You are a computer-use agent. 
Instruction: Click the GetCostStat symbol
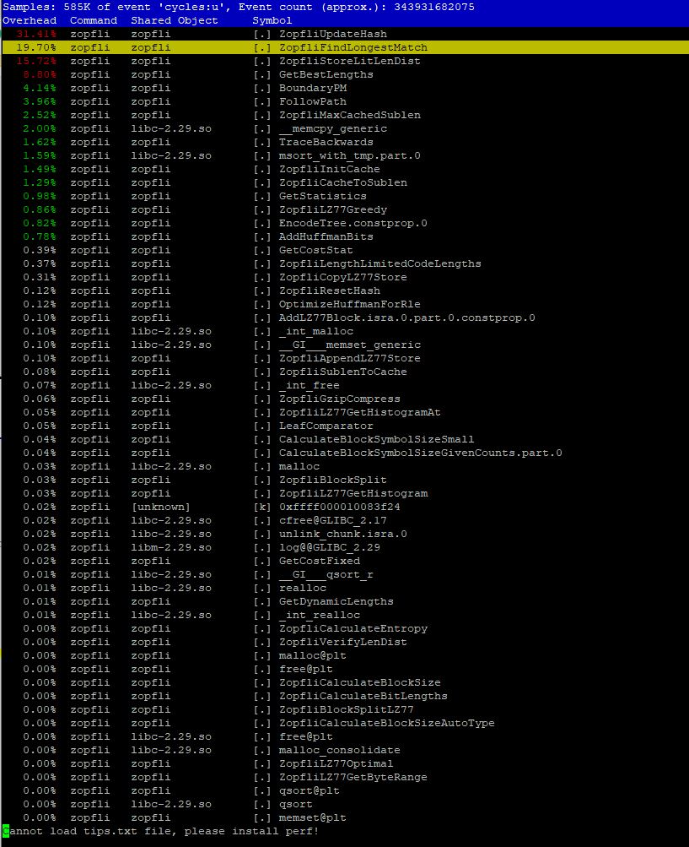pos(315,250)
